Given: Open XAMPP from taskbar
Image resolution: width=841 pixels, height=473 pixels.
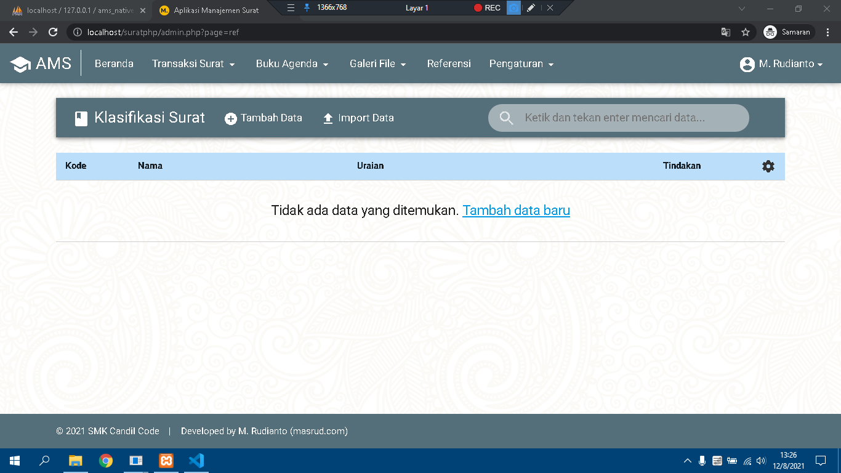Looking at the screenshot, I should (166, 461).
